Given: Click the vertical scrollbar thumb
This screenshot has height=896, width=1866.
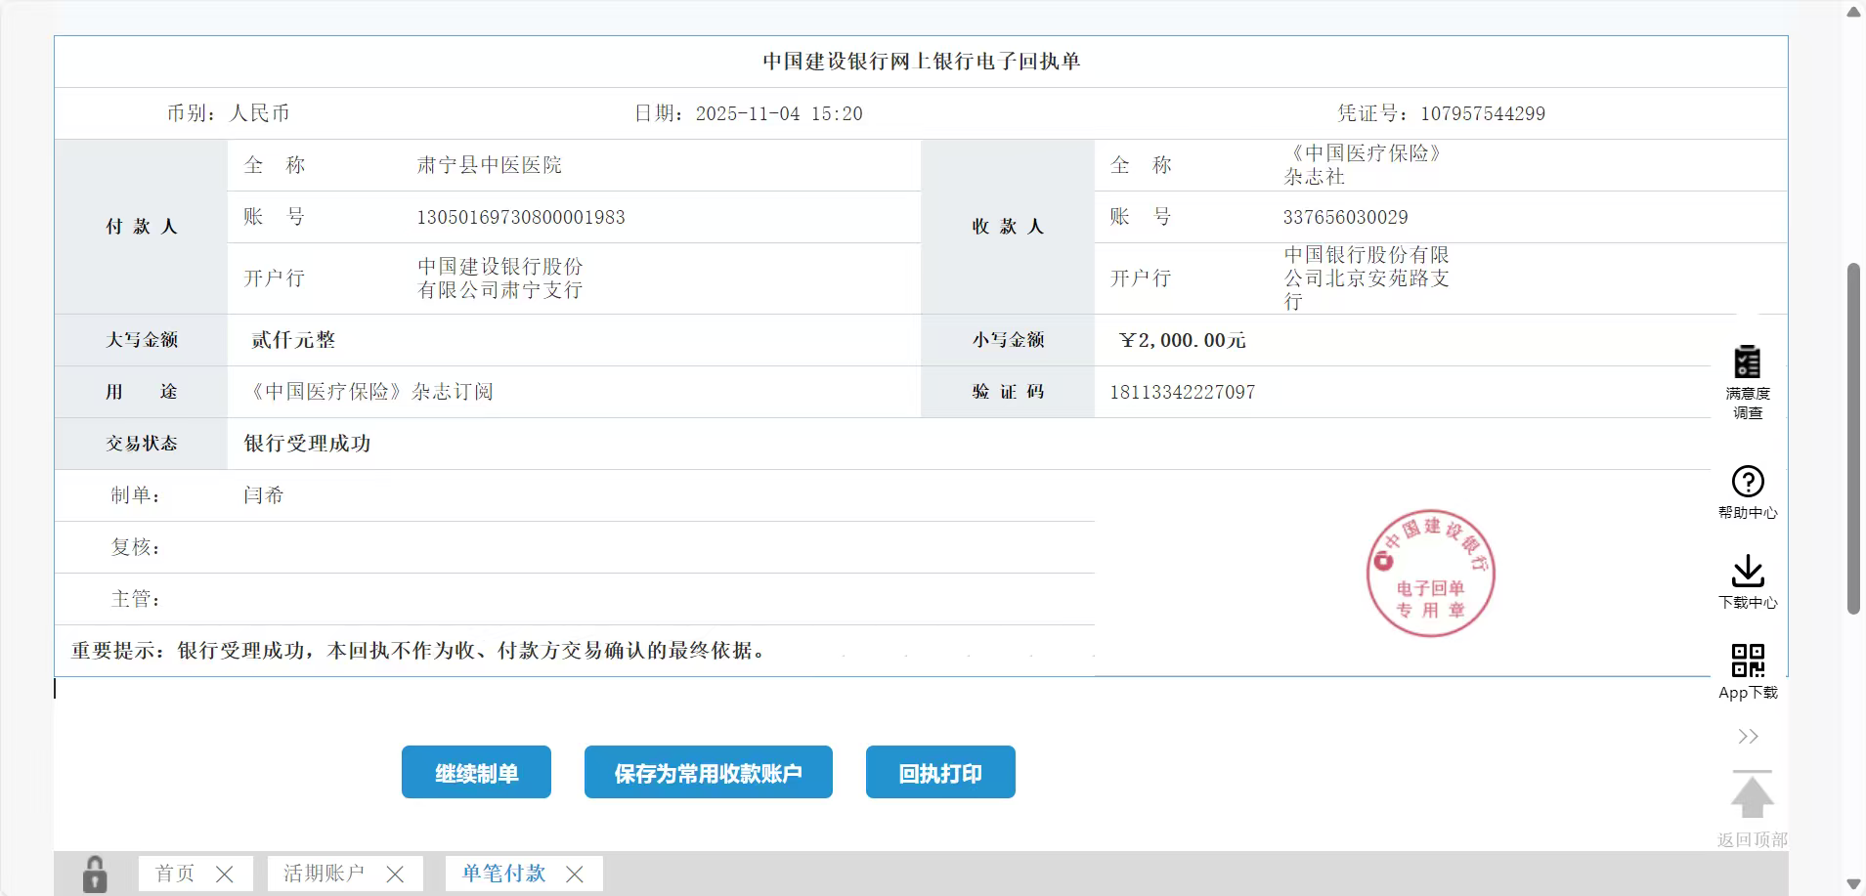Looking at the screenshot, I should point(1852,438).
